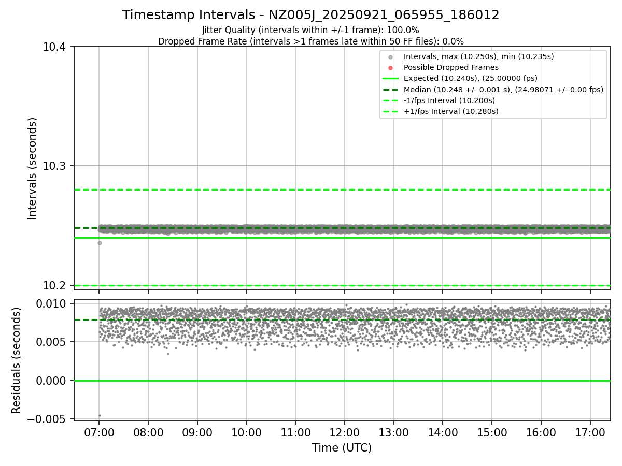Click the Residuals (seconds) y-axis label

(x=17, y=360)
